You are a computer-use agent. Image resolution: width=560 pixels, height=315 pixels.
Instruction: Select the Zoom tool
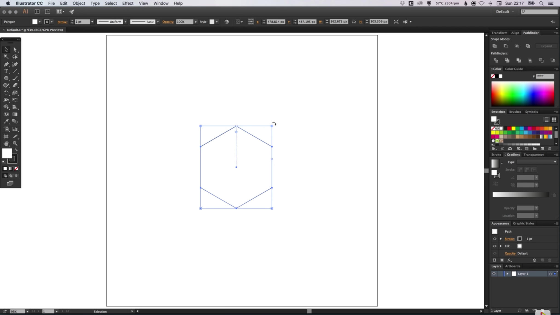(x=15, y=143)
